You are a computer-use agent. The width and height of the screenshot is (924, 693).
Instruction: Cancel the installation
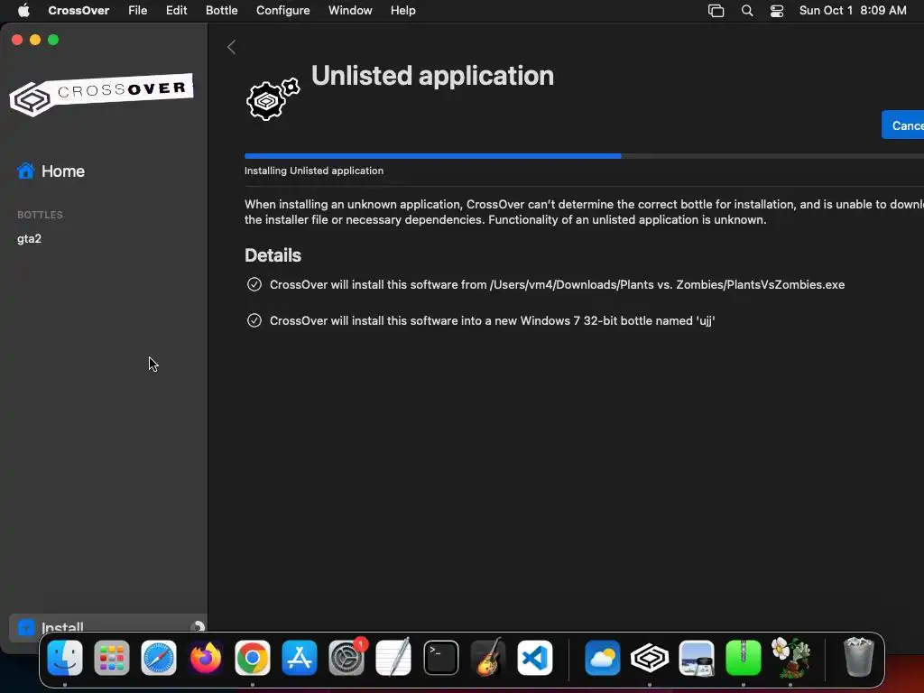902,125
